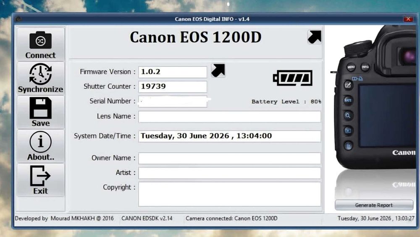
Task: Click the battery level icon
Action: (292, 78)
